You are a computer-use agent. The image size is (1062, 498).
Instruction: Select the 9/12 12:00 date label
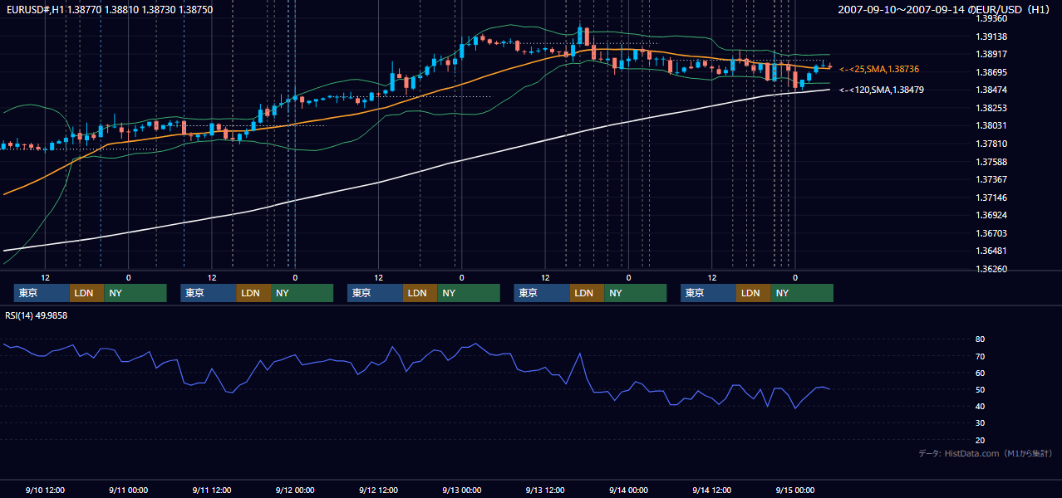[378, 490]
